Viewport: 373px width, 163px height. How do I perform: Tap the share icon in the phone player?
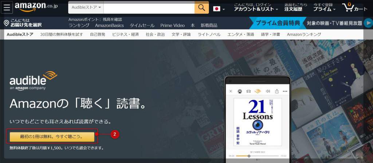277,91
